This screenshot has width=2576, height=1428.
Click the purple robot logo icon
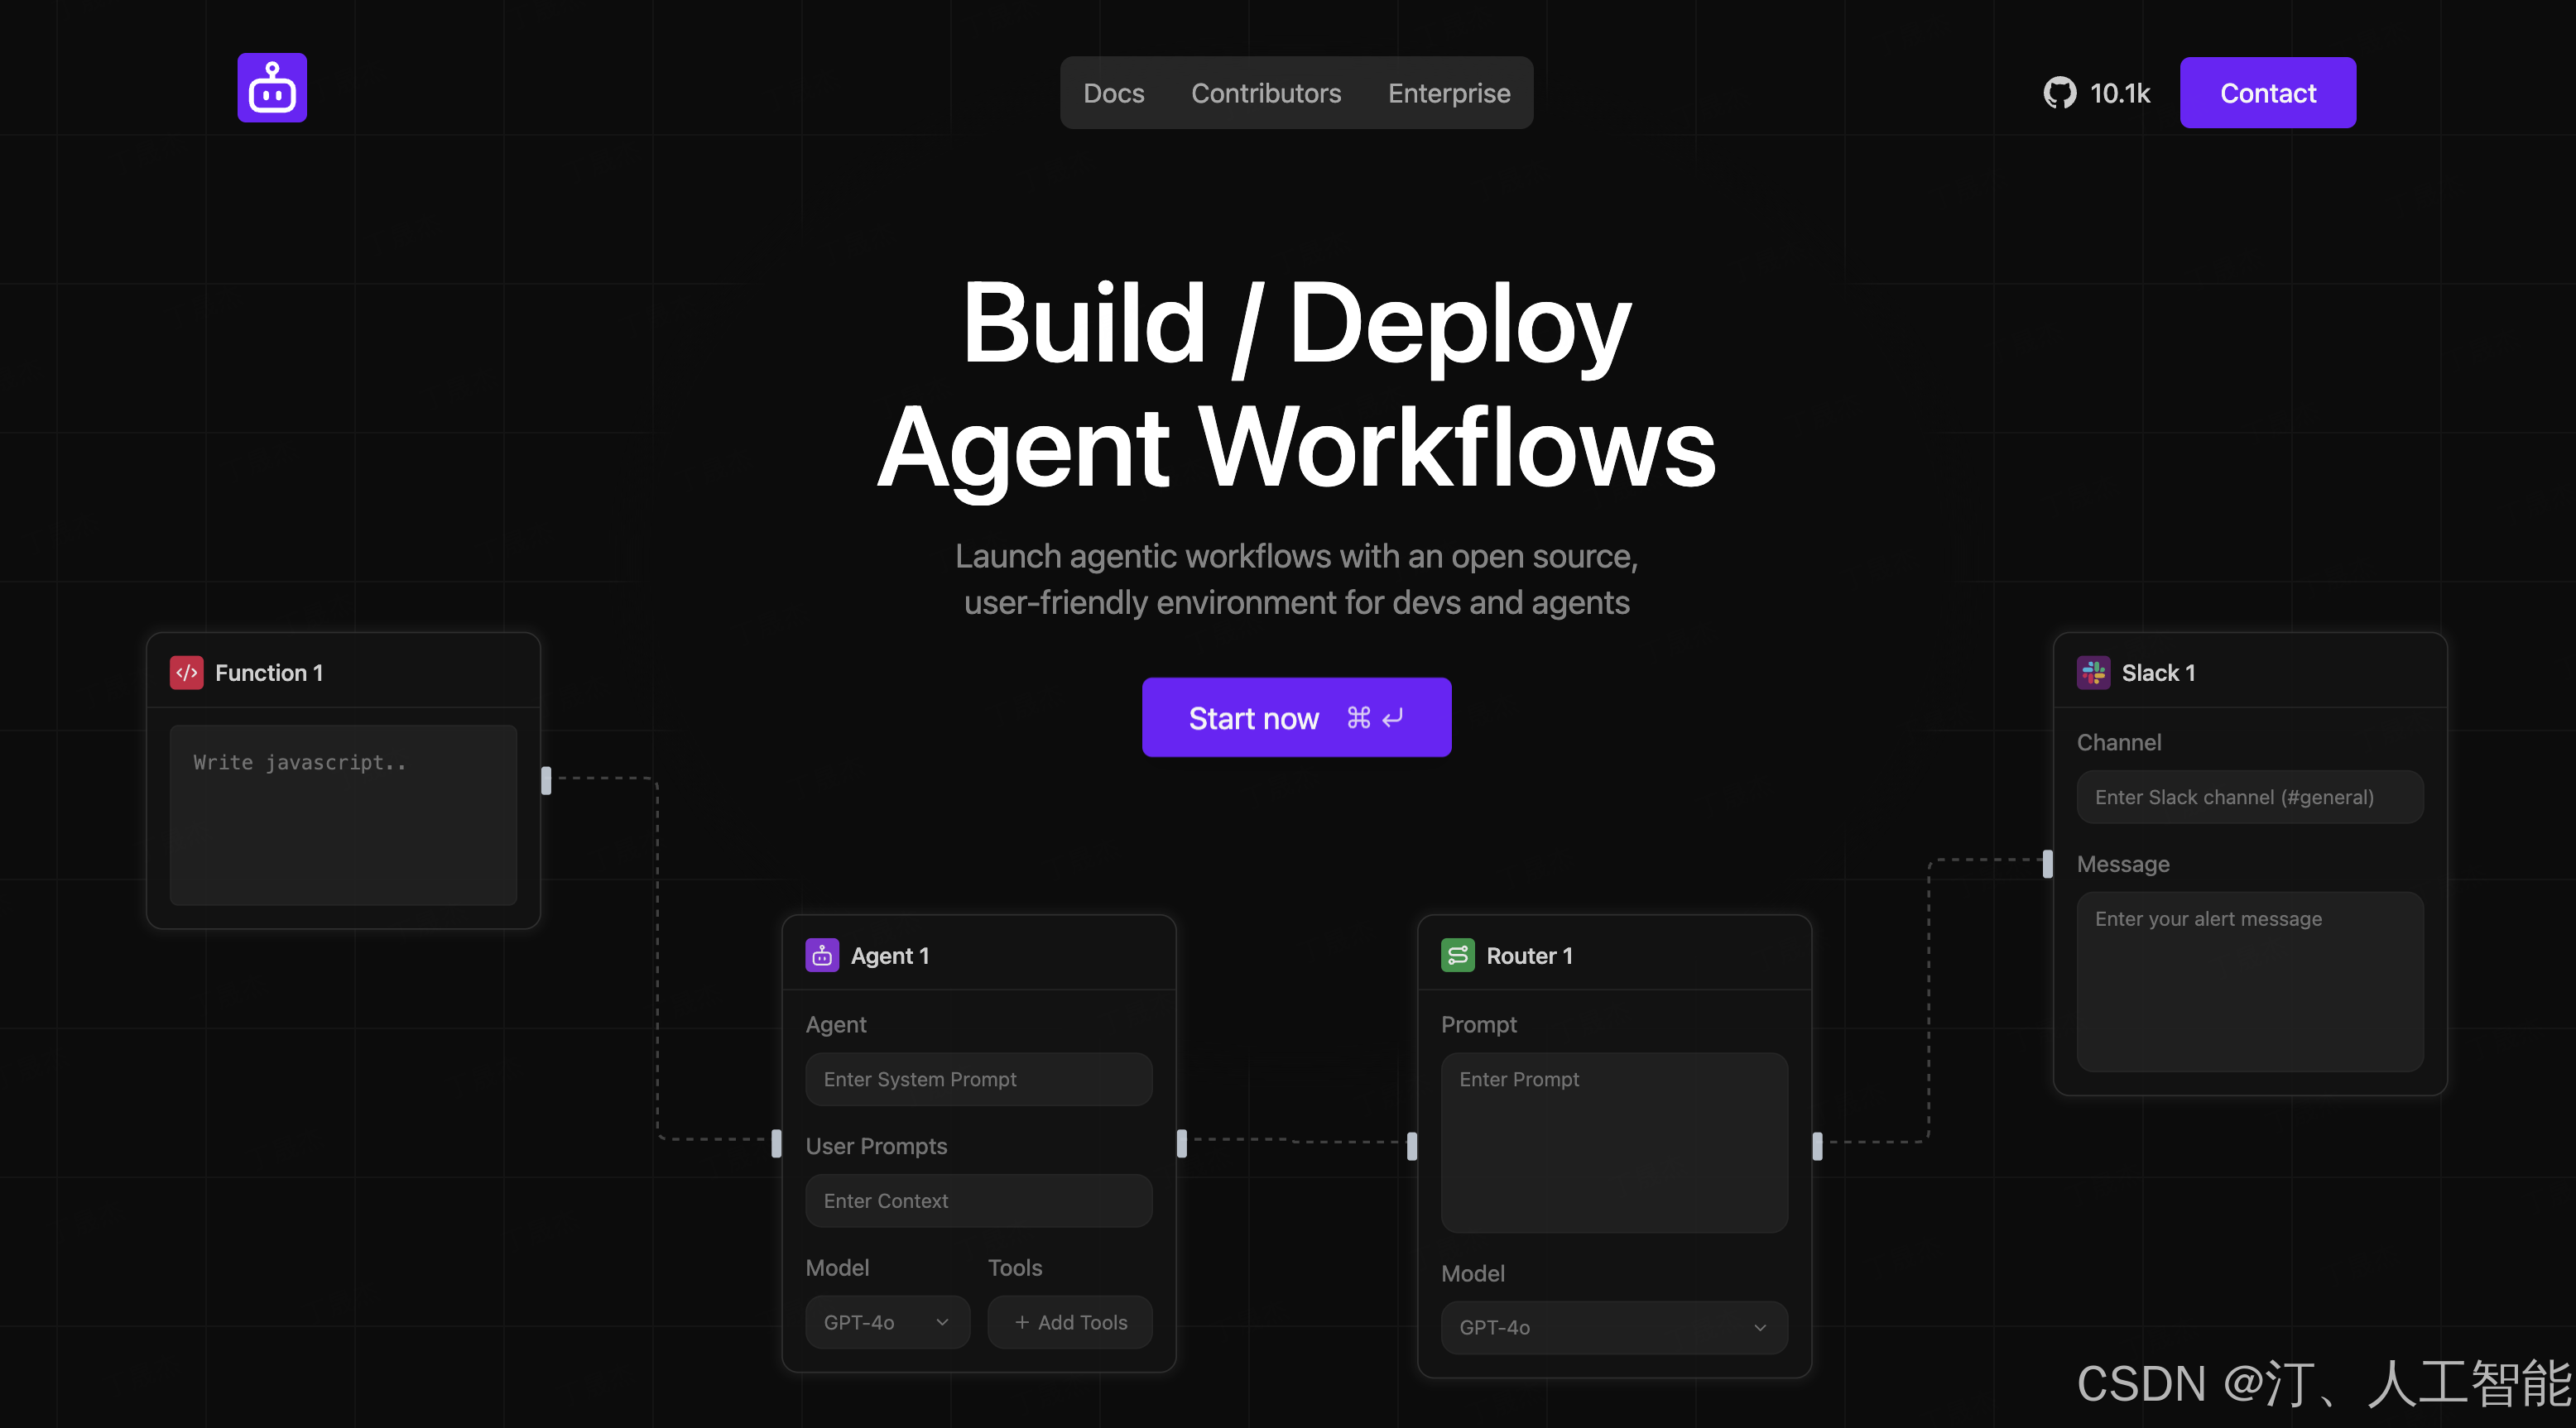[x=272, y=88]
